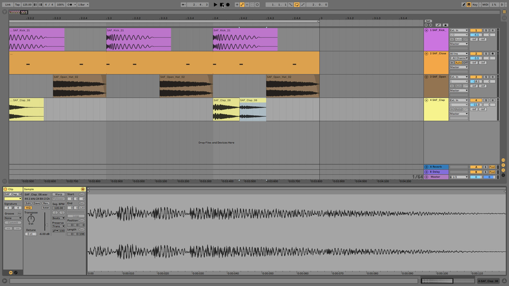Click volume field on SAF_Clap track
This screenshot has height=286, width=509.
(x=476, y=105)
